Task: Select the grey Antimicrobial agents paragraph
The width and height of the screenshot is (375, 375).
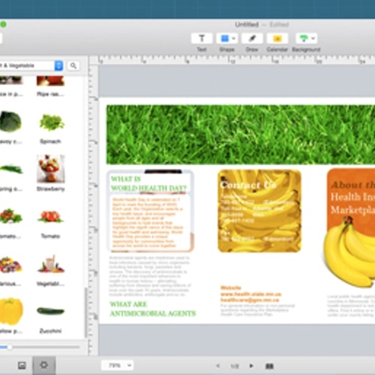Action: point(150,276)
